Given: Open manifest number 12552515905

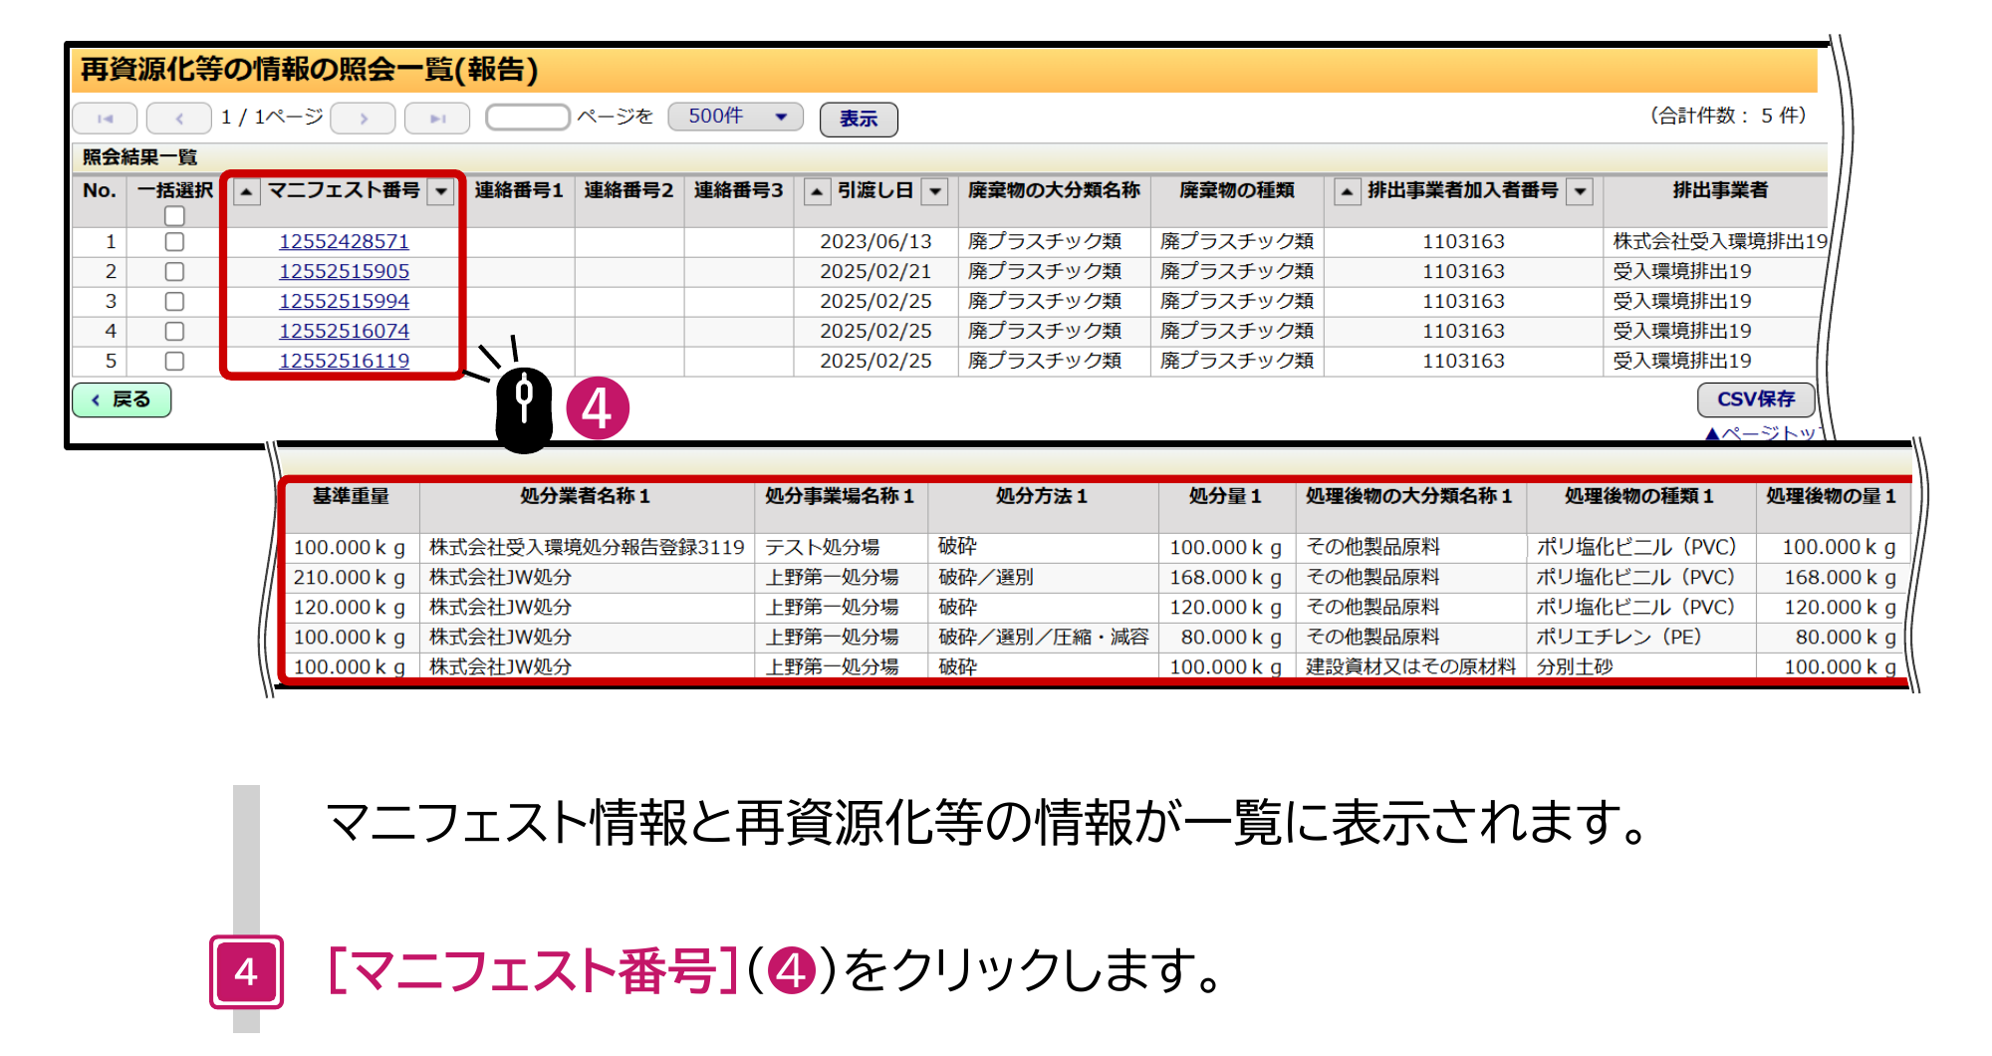Looking at the screenshot, I should 344,271.
